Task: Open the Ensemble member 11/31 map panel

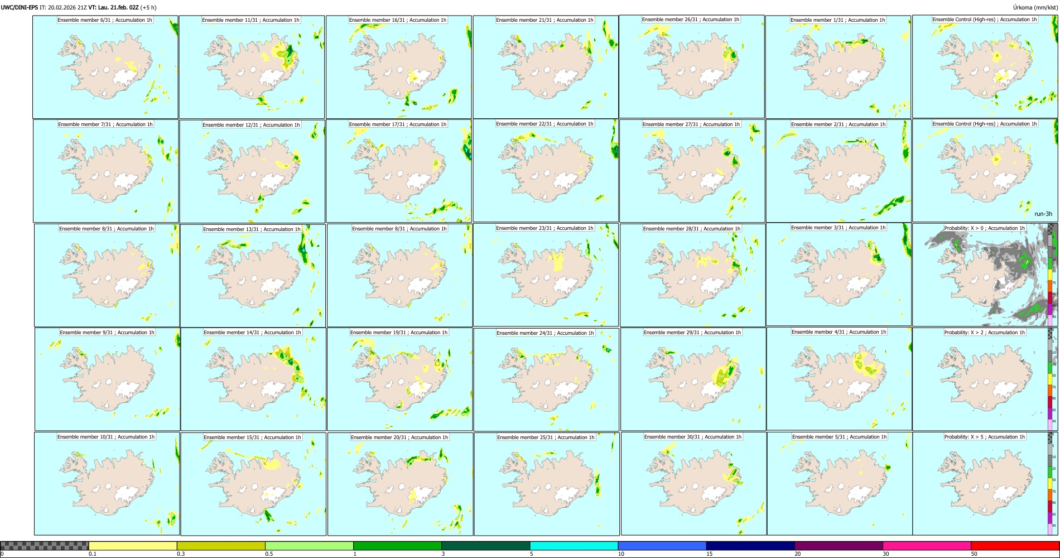Action: click(x=252, y=67)
